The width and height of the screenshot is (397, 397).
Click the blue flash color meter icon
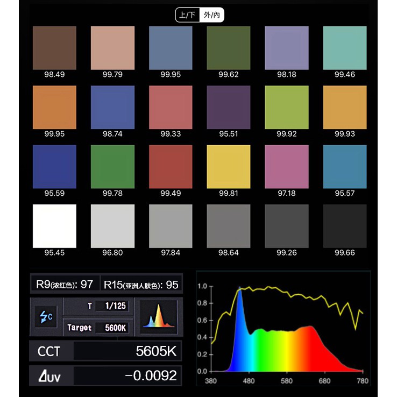point(46,316)
